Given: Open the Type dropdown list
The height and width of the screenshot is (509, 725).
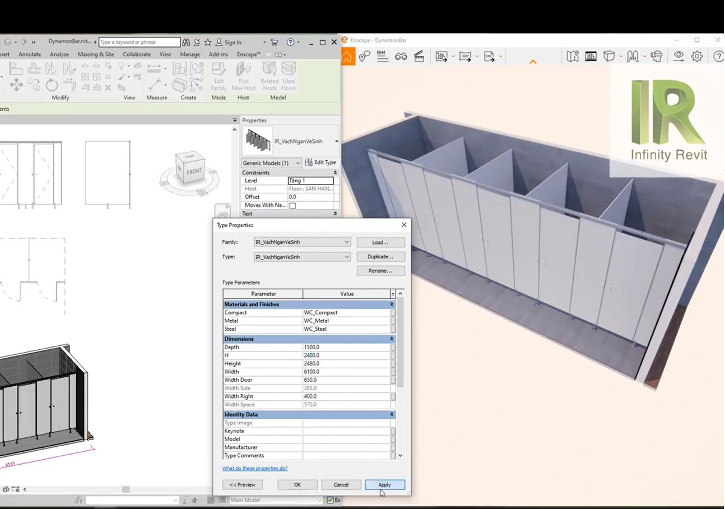Looking at the screenshot, I should tap(347, 257).
